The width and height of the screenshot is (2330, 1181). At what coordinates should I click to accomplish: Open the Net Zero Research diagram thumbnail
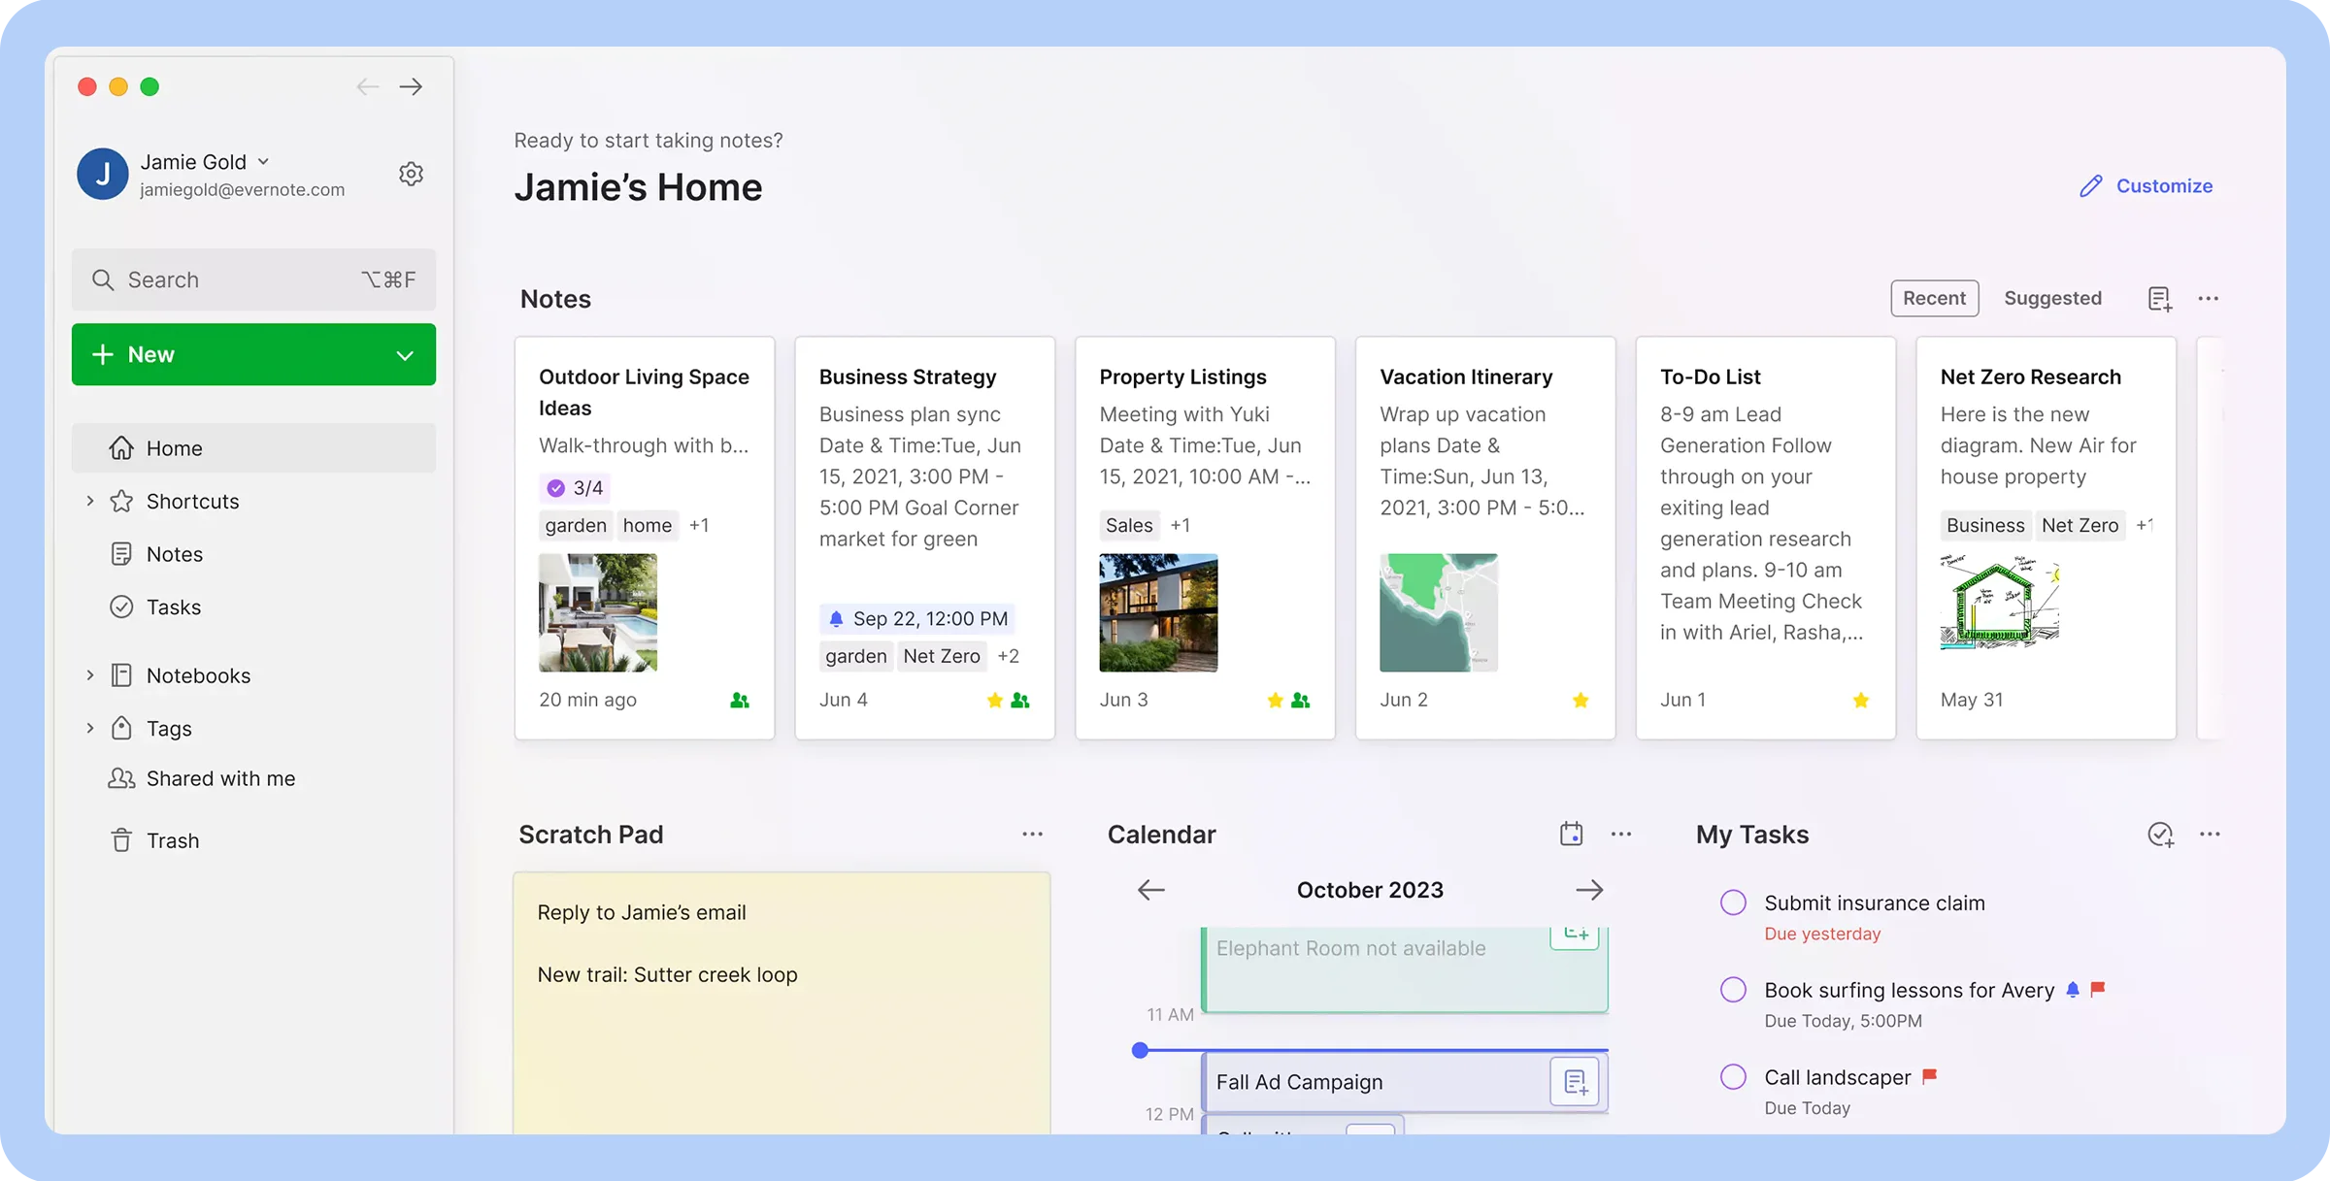pos(2000,602)
